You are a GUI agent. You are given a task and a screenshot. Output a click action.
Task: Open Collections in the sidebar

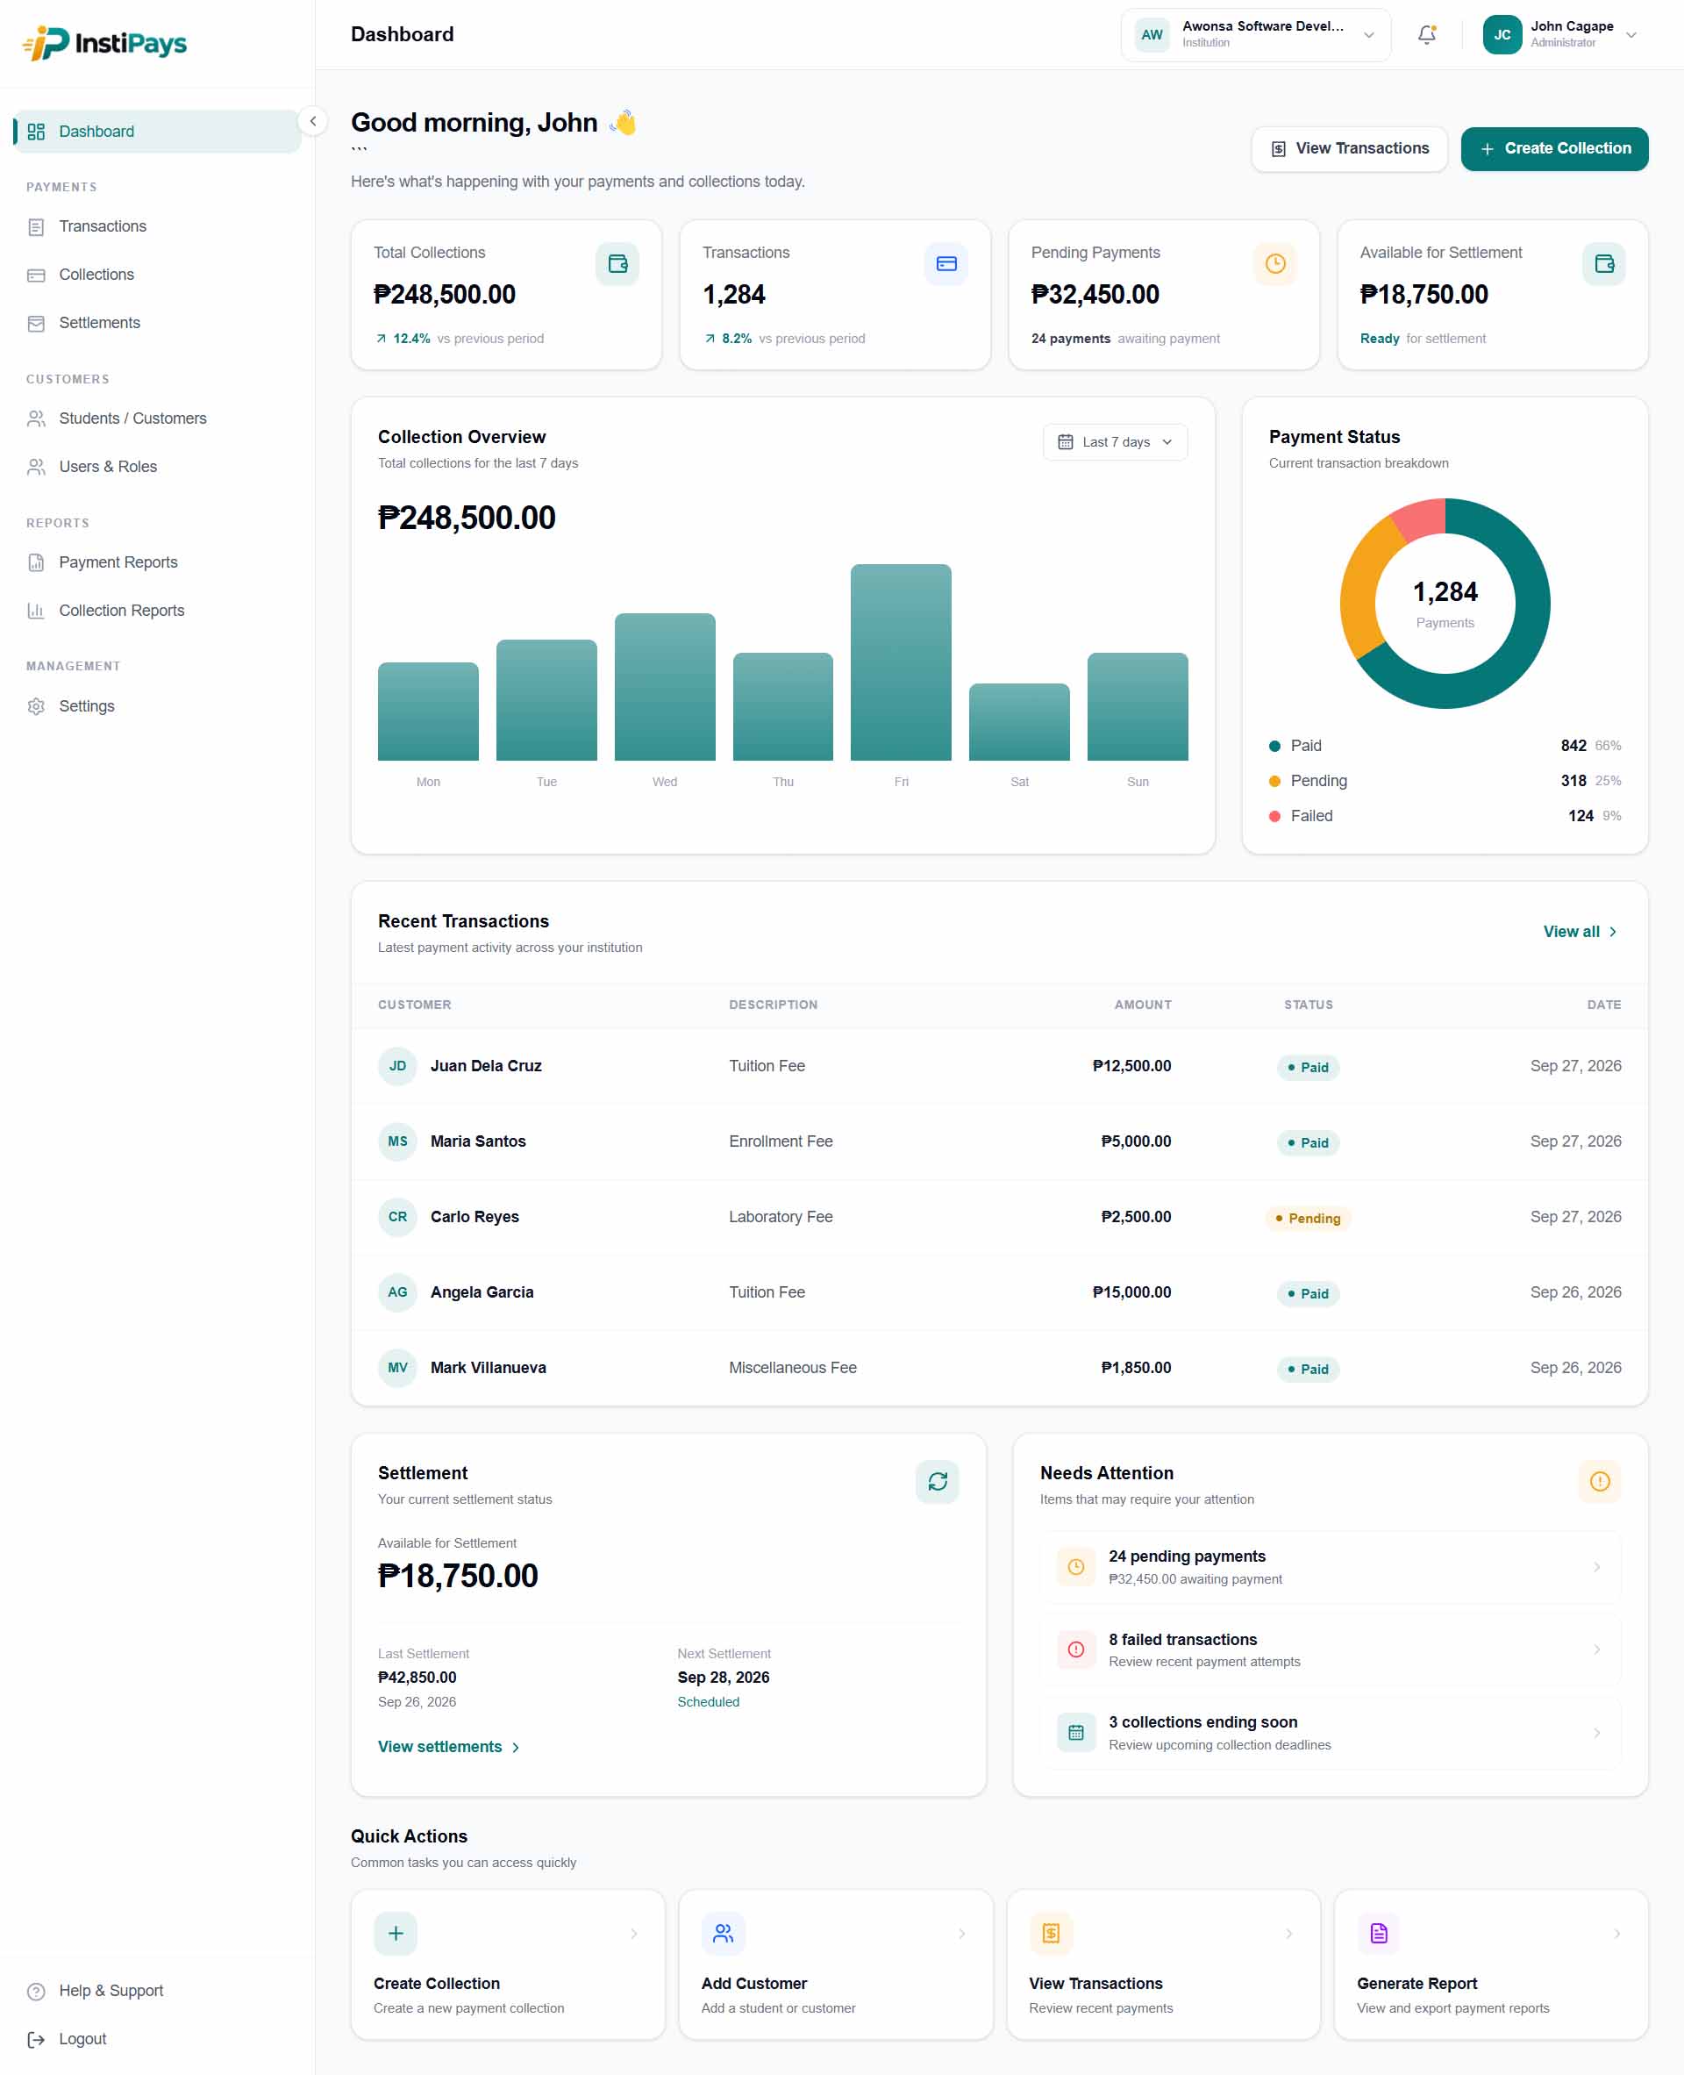point(157,275)
